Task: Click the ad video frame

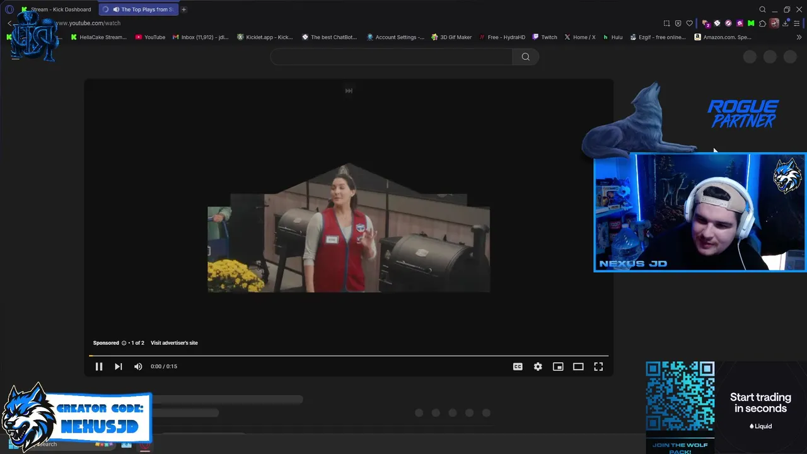Action: (x=349, y=228)
